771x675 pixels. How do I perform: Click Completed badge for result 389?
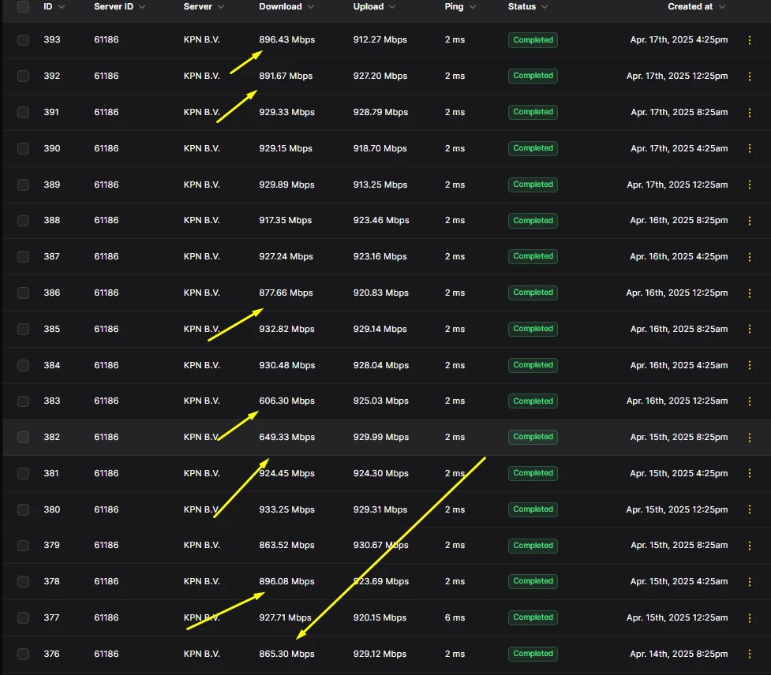click(x=533, y=185)
